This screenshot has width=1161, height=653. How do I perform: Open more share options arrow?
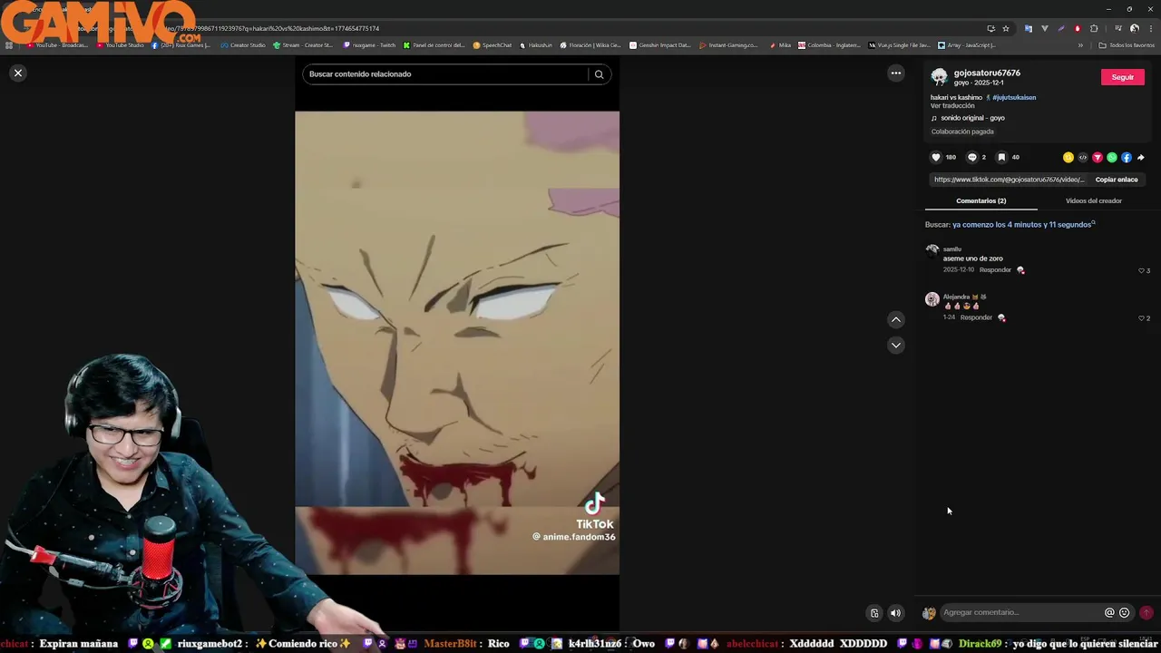click(1141, 157)
